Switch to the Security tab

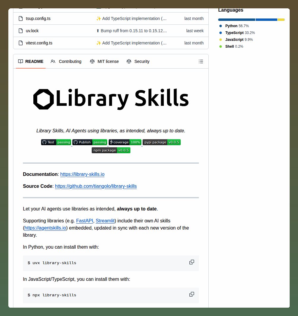tap(138, 61)
